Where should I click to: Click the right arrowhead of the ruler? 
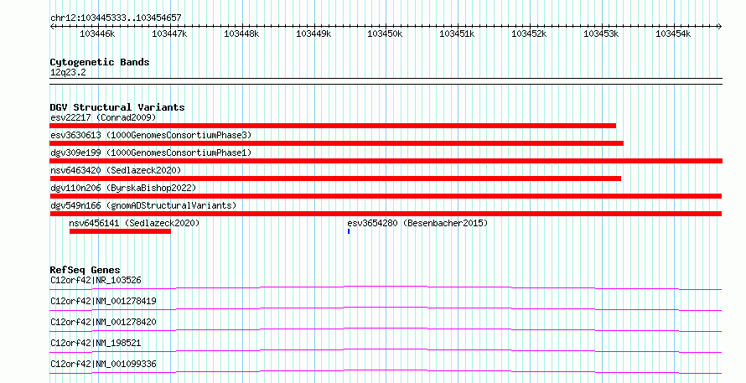[719, 27]
